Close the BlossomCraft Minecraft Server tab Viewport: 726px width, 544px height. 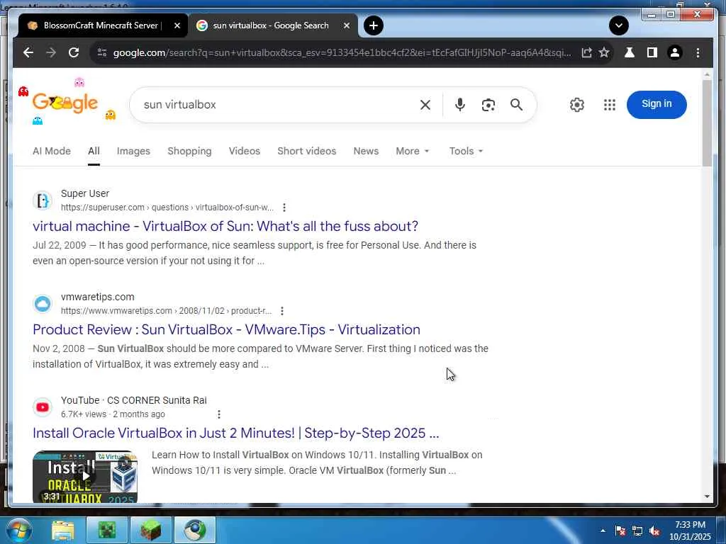pyautogui.click(x=177, y=26)
